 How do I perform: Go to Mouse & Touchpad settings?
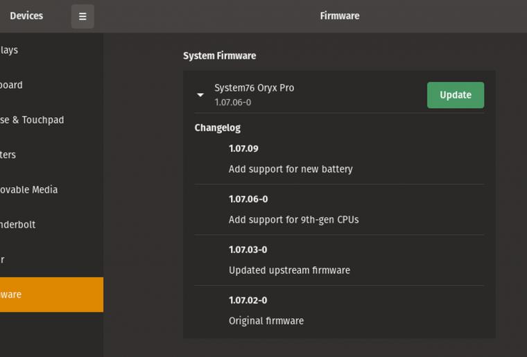click(x=32, y=120)
